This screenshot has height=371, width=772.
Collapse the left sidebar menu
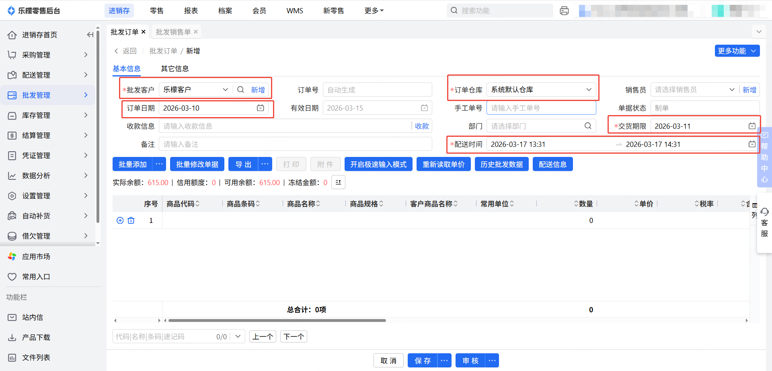90,35
